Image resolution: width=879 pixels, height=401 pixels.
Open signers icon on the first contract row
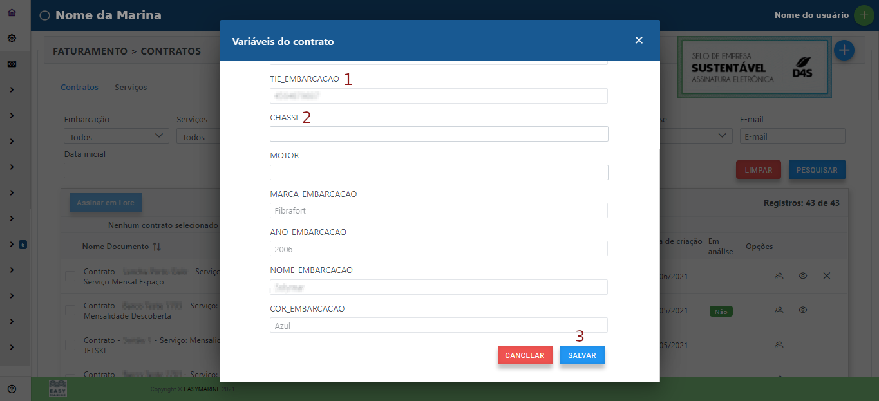coord(779,275)
